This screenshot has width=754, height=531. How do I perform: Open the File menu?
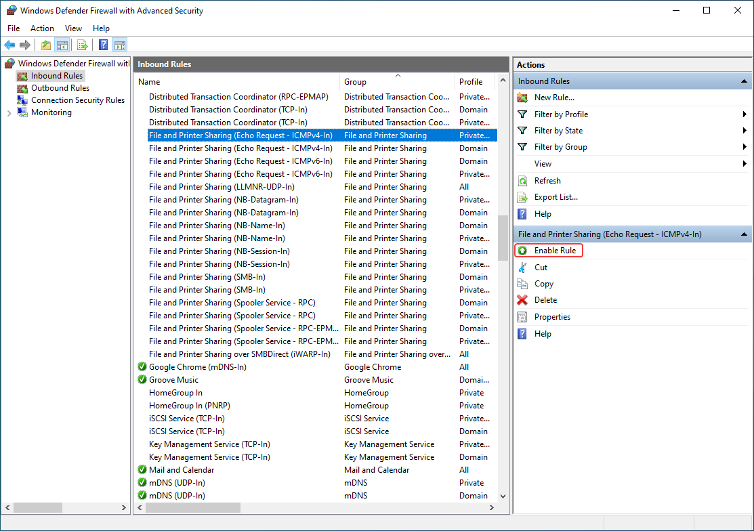coord(14,28)
